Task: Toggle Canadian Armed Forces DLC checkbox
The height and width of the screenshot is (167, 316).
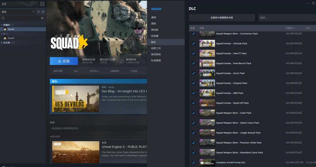Action: pyautogui.click(x=193, y=162)
